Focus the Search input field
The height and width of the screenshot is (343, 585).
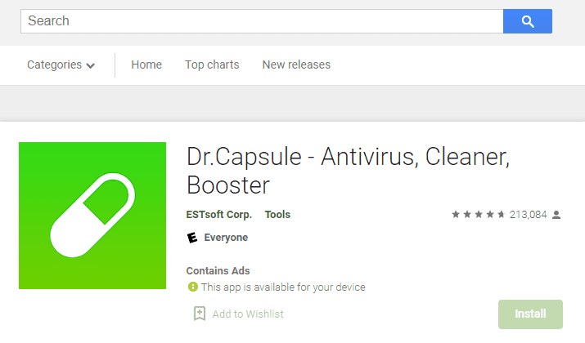pyautogui.click(x=262, y=21)
